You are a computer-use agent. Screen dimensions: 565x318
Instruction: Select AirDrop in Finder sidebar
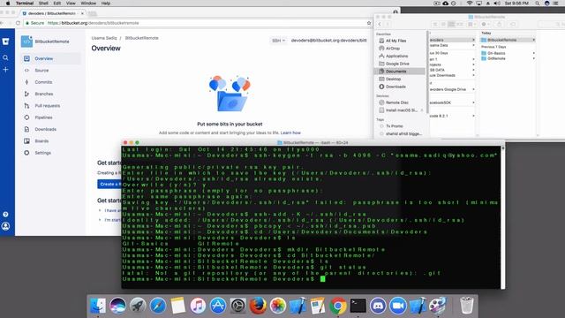400,49
